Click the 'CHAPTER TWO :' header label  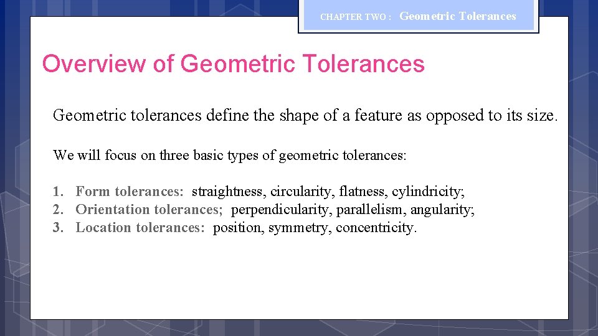pyautogui.click(x=356, y=17)
